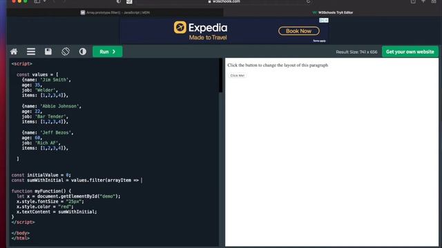Click the result paragraph 'Click the button to change the layout'
Image resolution: width=442 pixels, height=248 pixels.
click(278, 65)
